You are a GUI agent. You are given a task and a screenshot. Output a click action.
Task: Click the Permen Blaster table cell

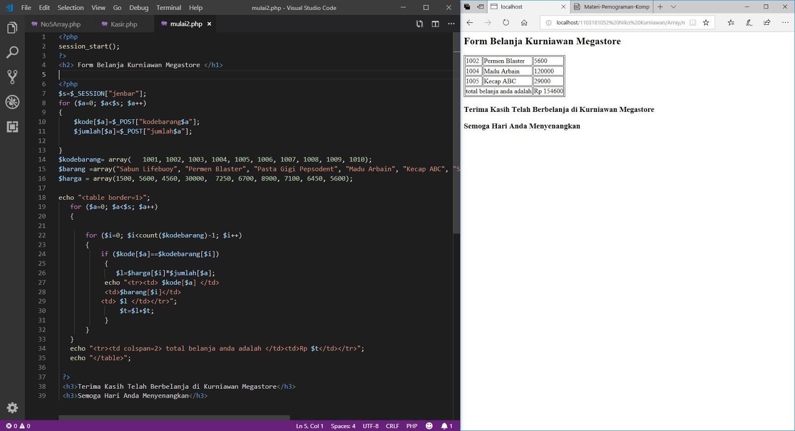[507, 61]
